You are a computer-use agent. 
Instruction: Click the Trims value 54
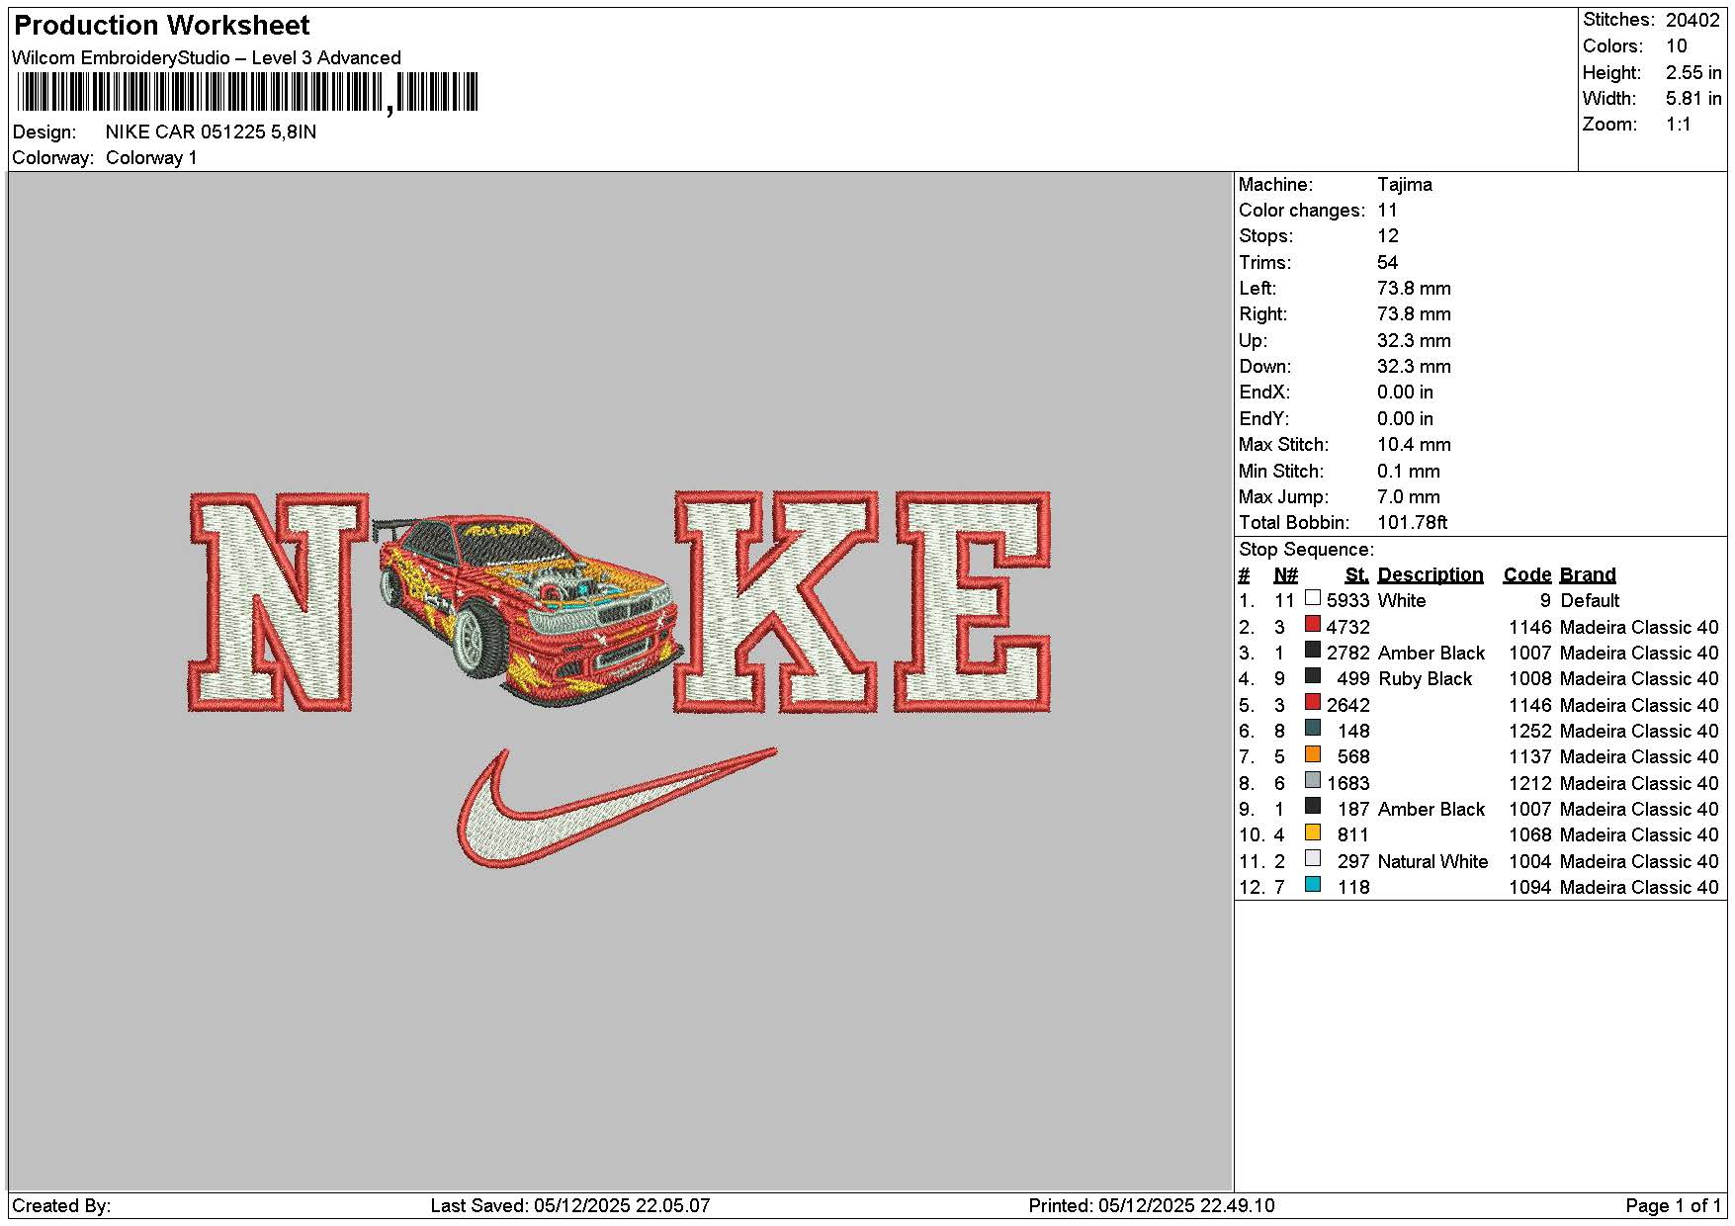click(1388, 262)
